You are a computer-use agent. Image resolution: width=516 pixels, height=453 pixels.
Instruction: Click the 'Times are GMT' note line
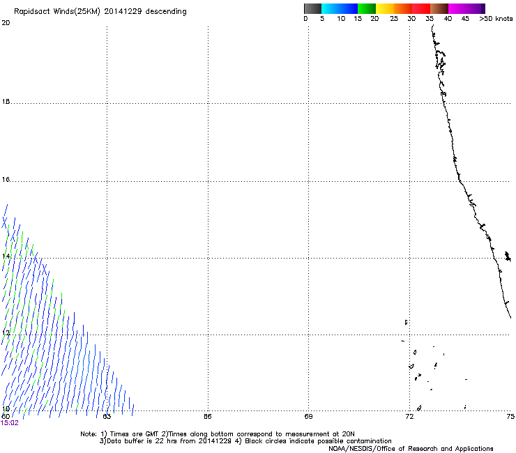pyautogui.click(x=218, y=434)
